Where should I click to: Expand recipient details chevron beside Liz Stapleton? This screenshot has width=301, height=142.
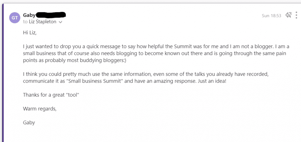61,22
